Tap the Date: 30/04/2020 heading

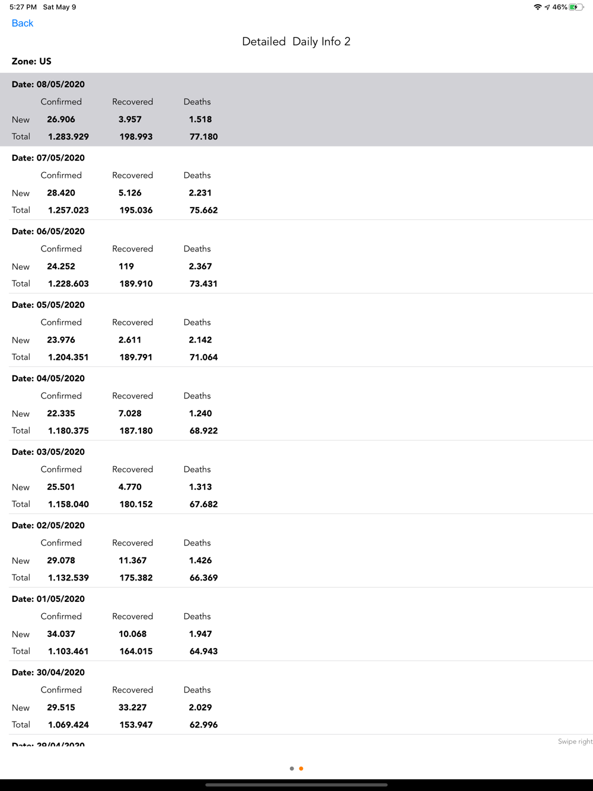tap(48, 672)
